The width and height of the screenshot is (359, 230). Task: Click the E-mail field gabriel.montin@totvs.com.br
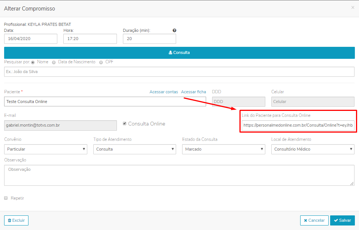[x=60, y=125]
